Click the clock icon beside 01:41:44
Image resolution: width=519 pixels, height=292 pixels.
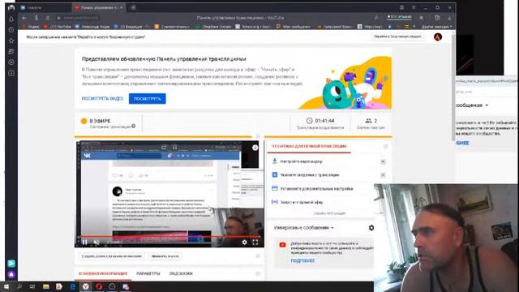click(x=309, y=121)
